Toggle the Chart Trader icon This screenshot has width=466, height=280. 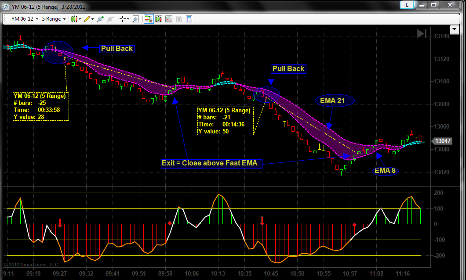pyautogui.click(x=149, y=19)
